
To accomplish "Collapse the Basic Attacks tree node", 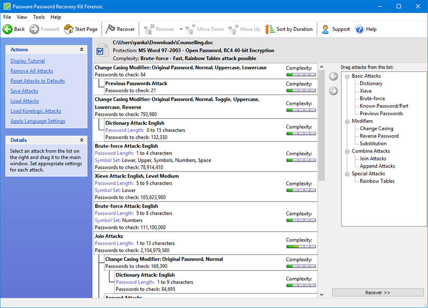I will click(x=347, y=76).
